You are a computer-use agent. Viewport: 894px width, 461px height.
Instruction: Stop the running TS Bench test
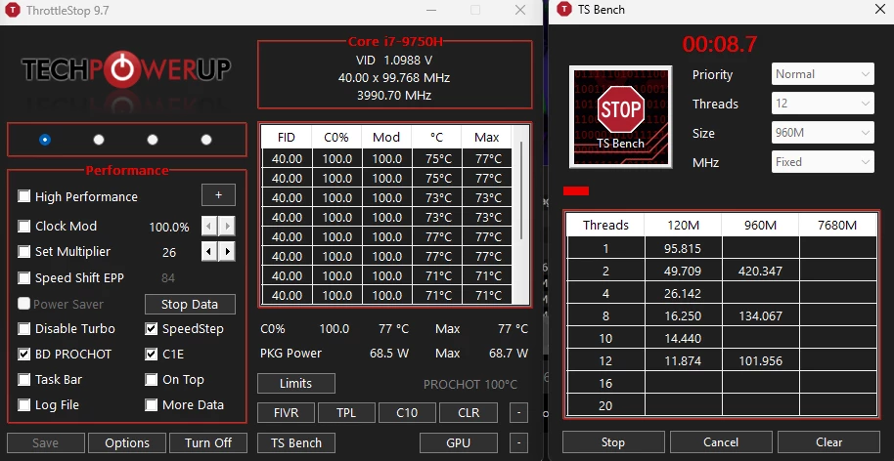[613, 442]
